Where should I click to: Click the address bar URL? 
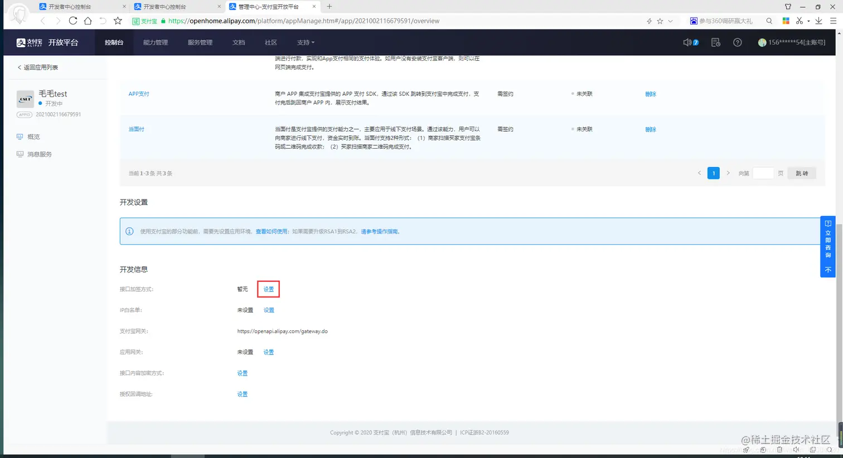tap(304, 21)
